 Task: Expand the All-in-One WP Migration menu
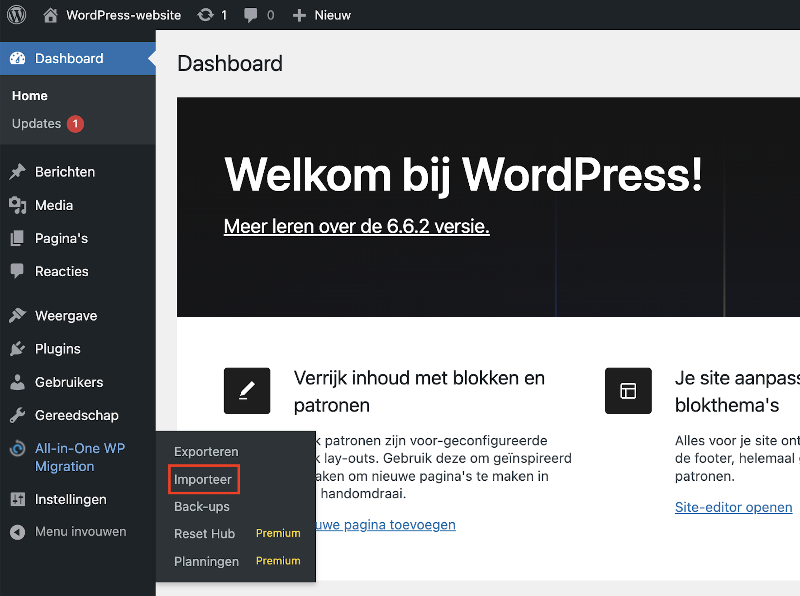point(80,457)
